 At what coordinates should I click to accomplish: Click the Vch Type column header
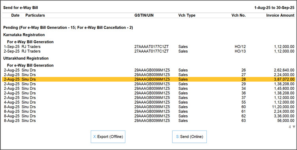[x=187, y=15]
